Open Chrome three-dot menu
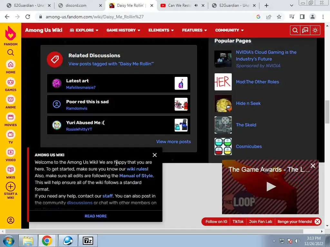This screenshot has width=330, height=247. [x=323, y=17]
